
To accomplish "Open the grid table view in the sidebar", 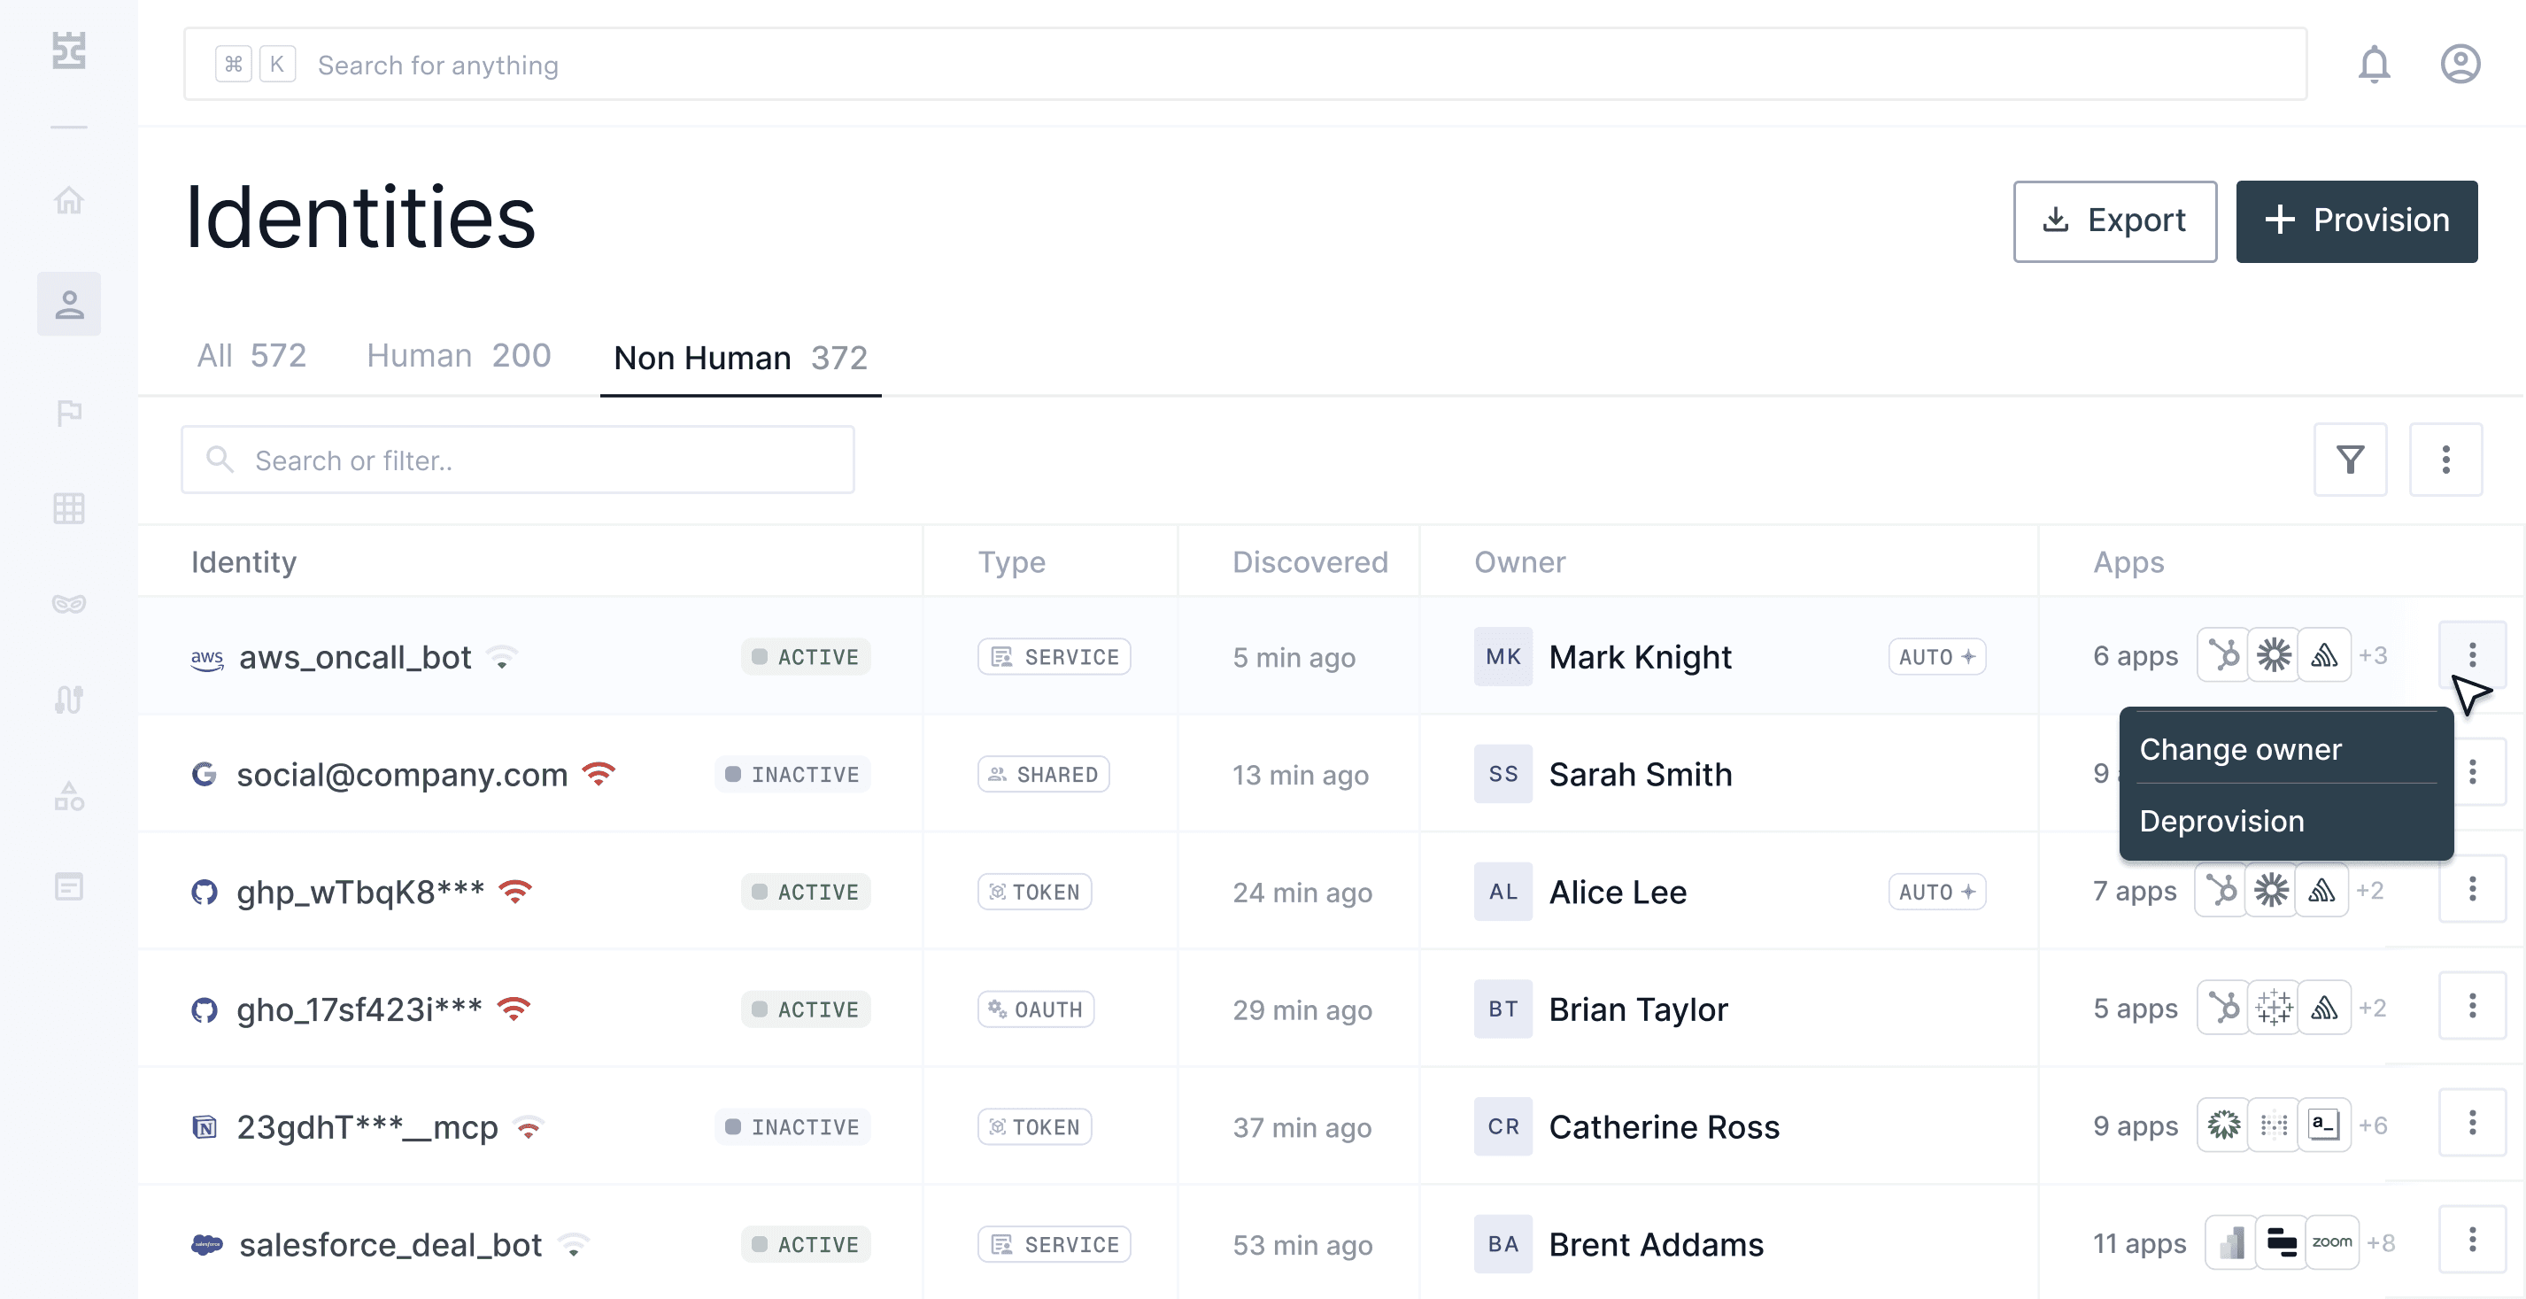I will coord(69,508).
